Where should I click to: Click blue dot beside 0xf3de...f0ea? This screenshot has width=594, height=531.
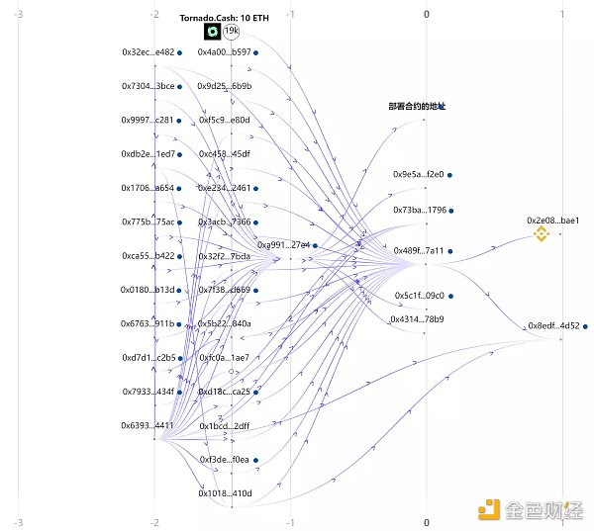255,461
